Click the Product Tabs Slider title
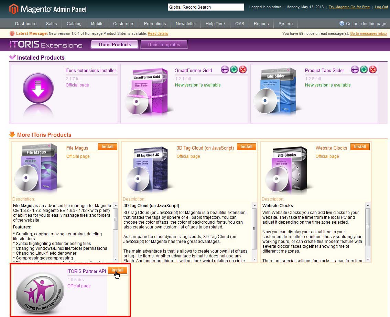 (325, 71)
